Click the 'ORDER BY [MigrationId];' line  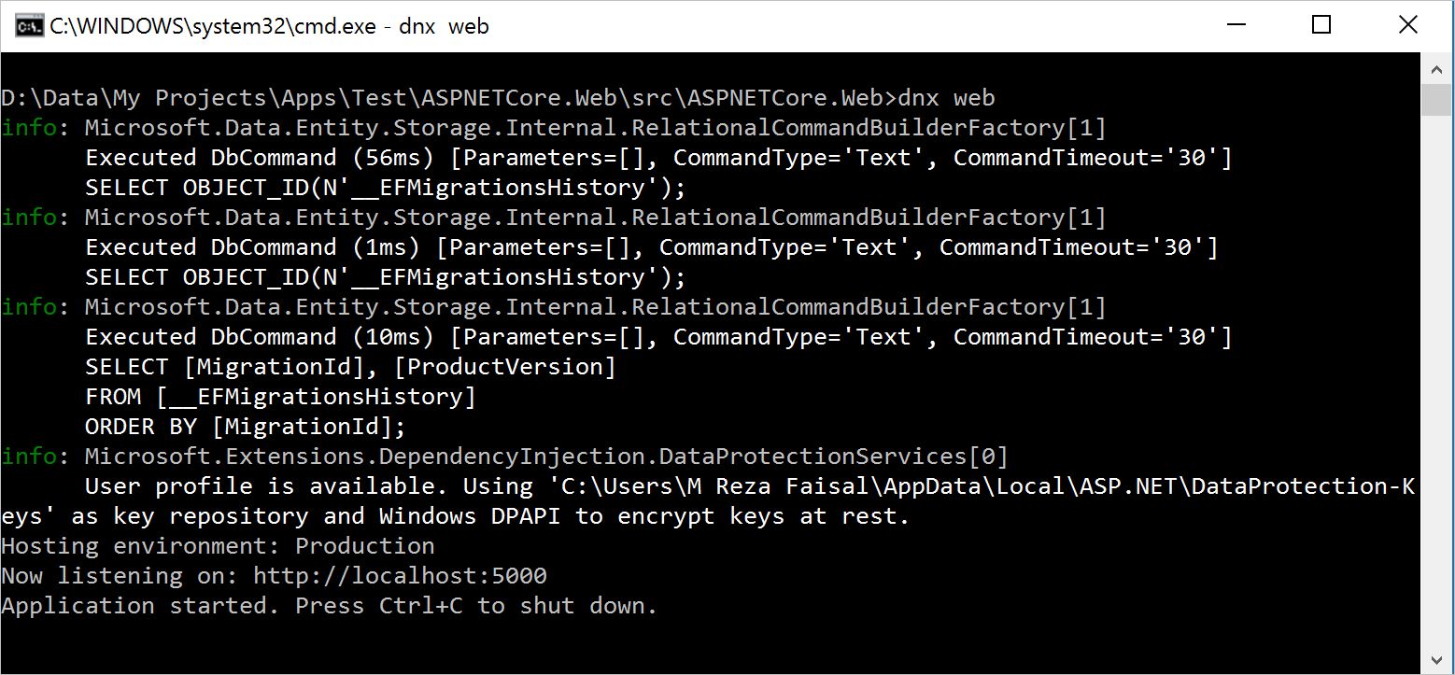[246, 427]
